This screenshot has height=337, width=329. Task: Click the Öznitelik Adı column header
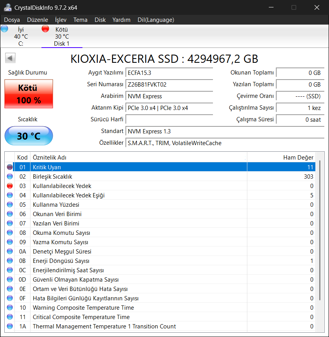point(139,158)
